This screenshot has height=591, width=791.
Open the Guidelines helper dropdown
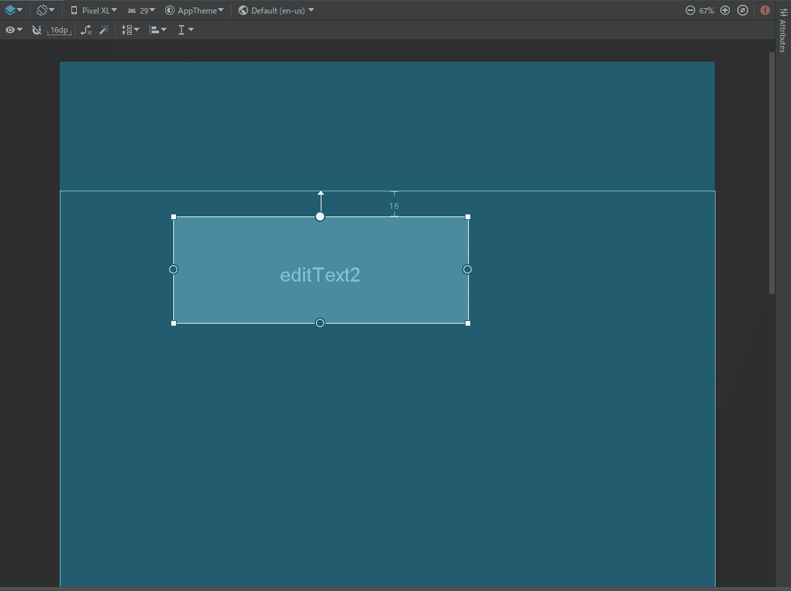185,31
